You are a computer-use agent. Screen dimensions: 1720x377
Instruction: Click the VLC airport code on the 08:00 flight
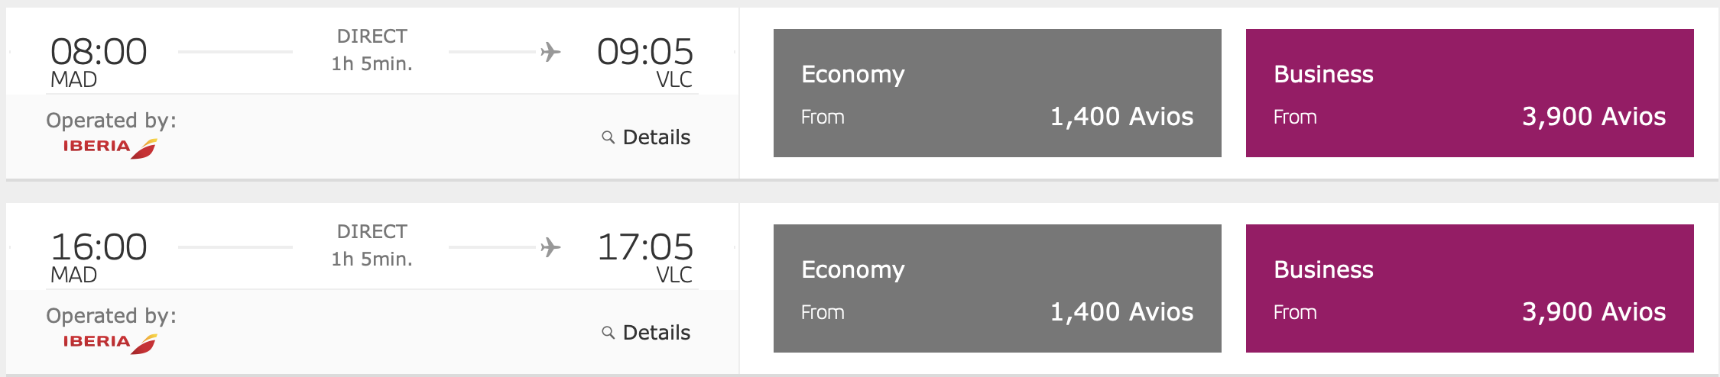click(673, 79)
